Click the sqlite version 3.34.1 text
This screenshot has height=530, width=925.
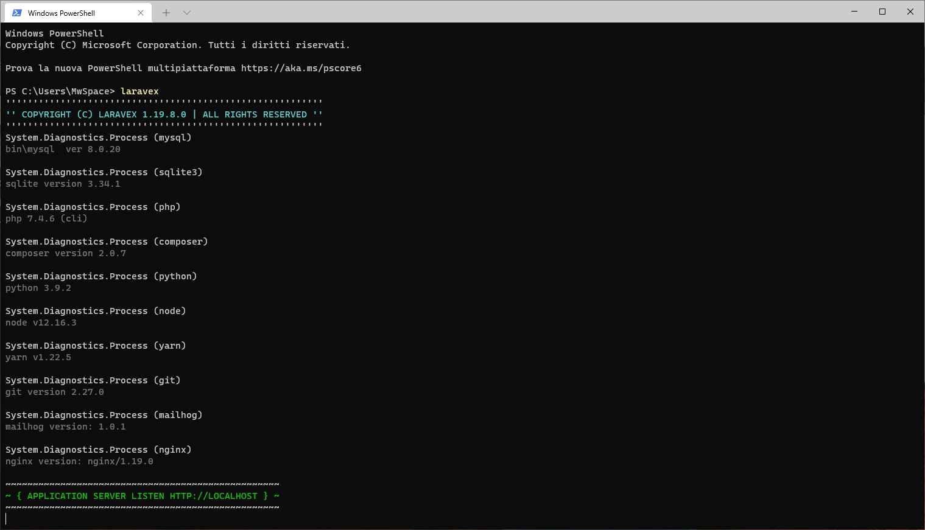click(63, 183)
